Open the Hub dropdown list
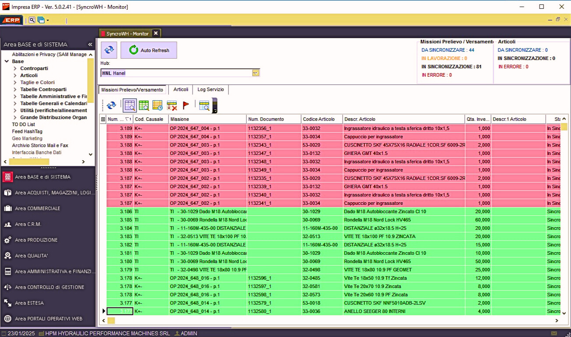The width and height of the screenshot is (571, 337). tap(256, 73)
